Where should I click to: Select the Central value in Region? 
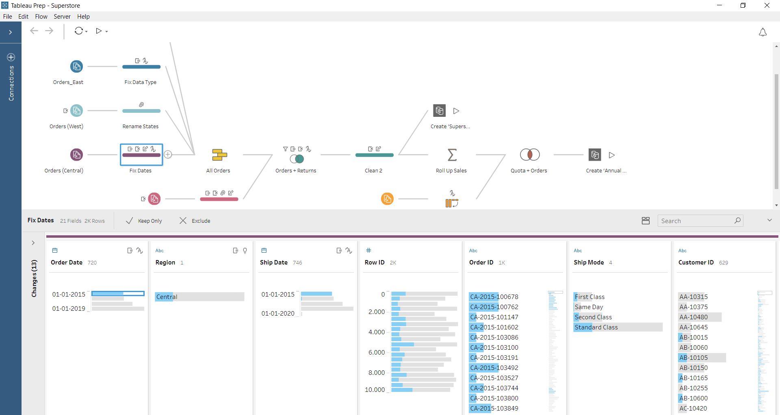(199, 297)
